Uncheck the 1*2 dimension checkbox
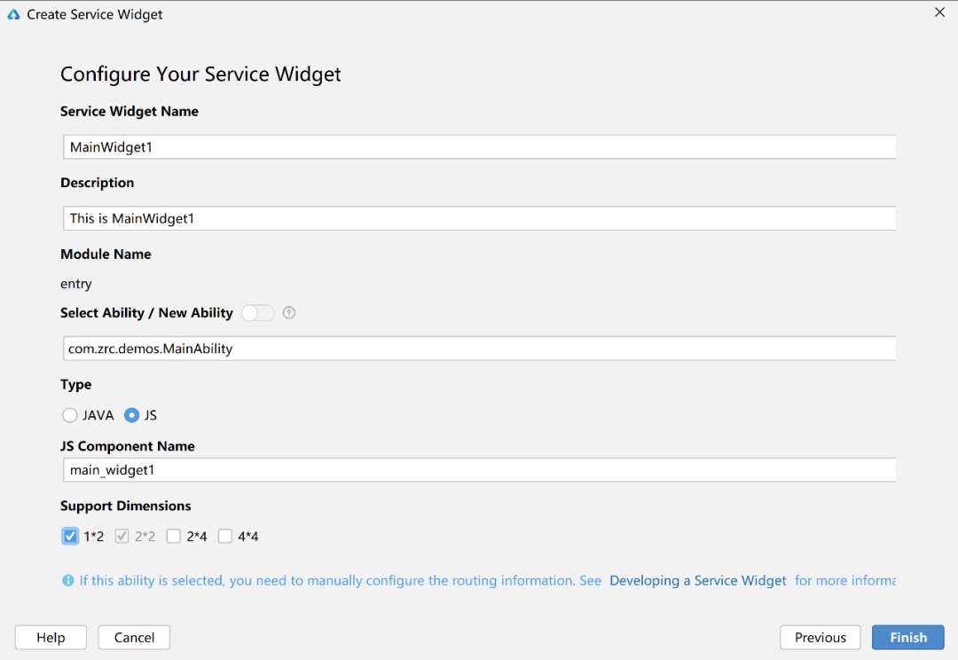This screenshot has height=660, width=958. pyautogui.click(x=70, y=536)
